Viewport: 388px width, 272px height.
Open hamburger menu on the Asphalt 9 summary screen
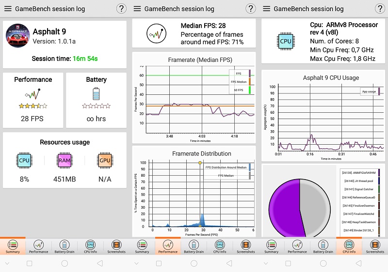8,9
